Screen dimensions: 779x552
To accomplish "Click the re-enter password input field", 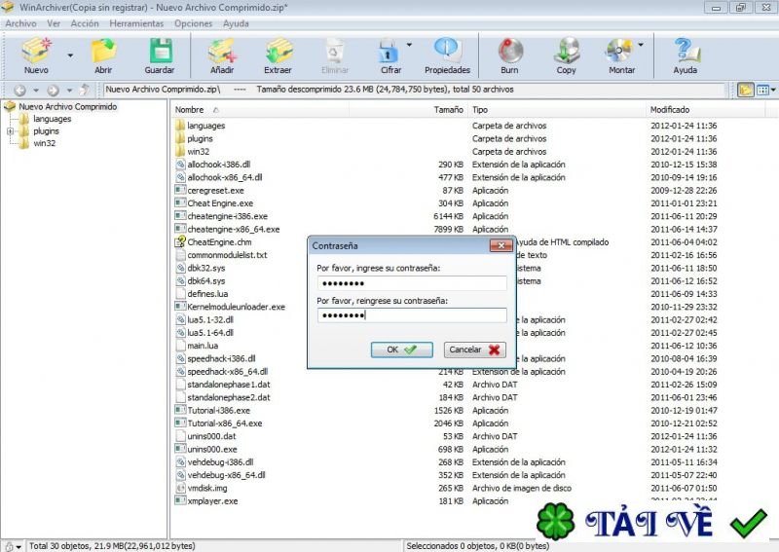I will (412, 315).
